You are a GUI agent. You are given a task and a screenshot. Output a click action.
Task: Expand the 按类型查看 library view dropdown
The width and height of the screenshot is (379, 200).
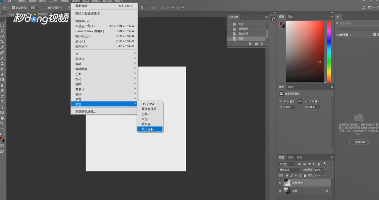coord(344,35)
